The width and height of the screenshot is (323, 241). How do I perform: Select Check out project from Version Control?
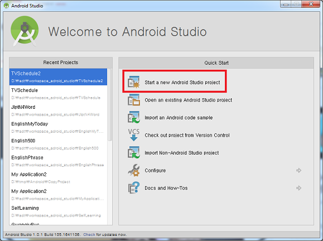pyautogui.click(x=187, y=135)
